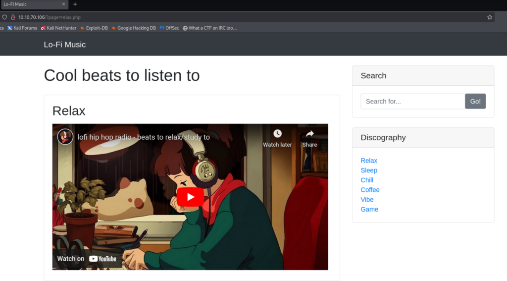
Task: Click the Lo-Fi Music navbar brand
Action: (65, 45)
